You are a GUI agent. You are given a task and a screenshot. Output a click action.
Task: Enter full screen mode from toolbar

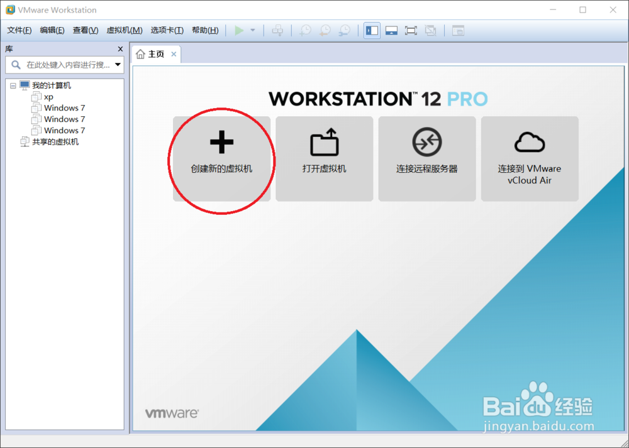[x=411, y=30]
